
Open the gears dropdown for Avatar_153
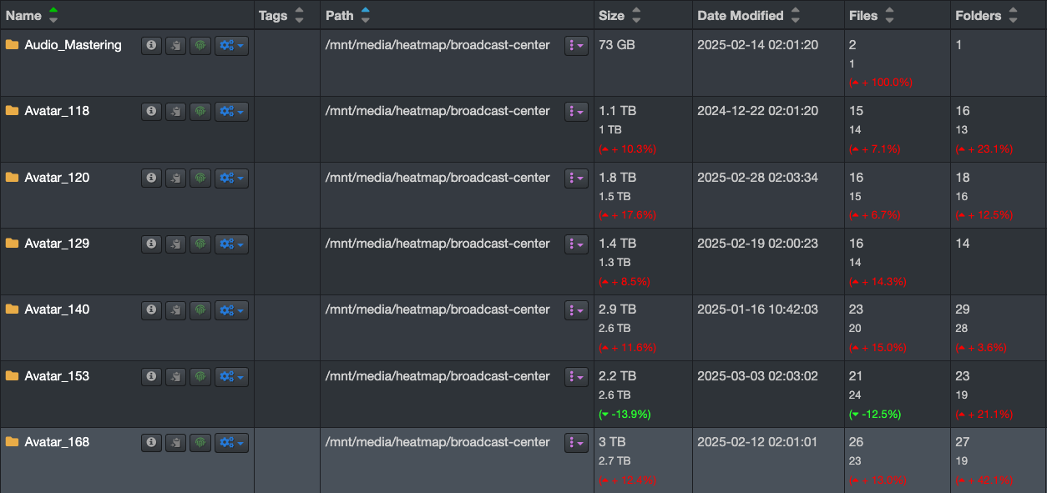pyautogui.click(x=231, y=376)
